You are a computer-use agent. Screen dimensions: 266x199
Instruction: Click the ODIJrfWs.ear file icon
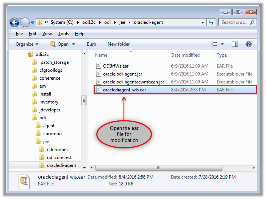99,66
